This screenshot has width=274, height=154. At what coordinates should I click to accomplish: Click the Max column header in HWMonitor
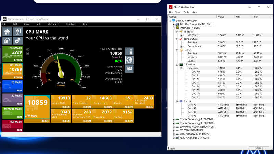coord(261,17)
